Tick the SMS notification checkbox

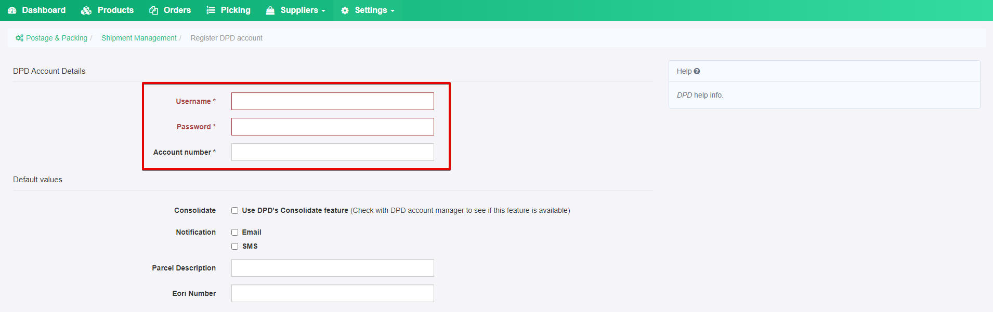click(x=235, y=246)
